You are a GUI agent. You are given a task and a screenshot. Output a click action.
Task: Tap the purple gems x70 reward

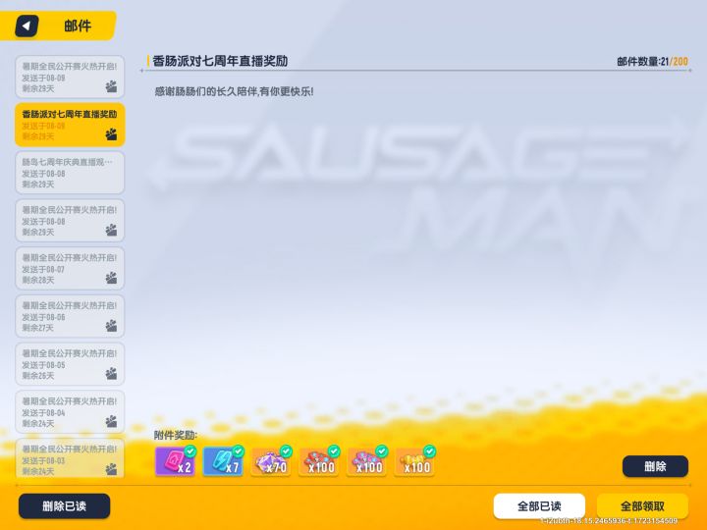(271, 461)
